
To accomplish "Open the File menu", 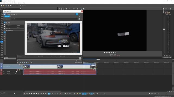I will [1, 3].
